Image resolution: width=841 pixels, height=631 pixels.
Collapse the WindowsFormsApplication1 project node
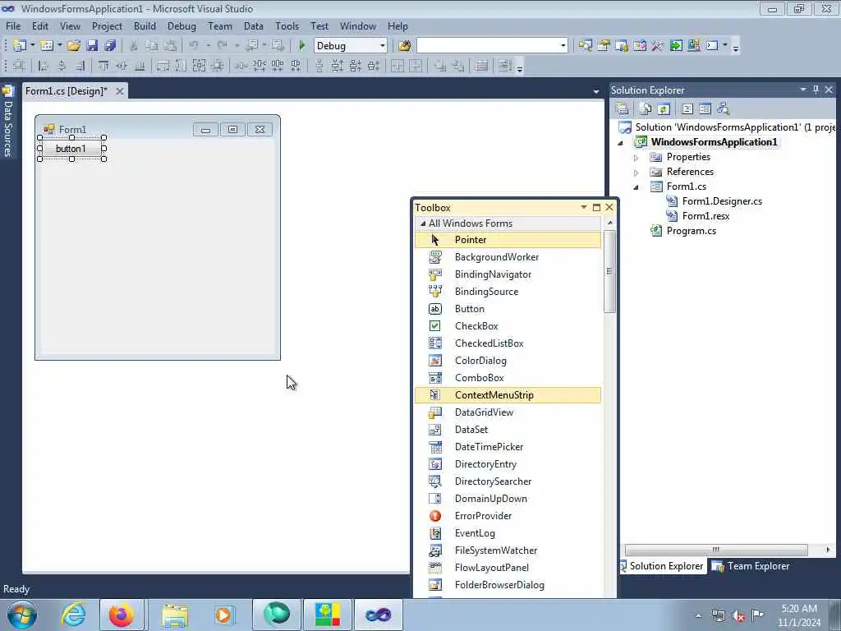coord(621,143)
